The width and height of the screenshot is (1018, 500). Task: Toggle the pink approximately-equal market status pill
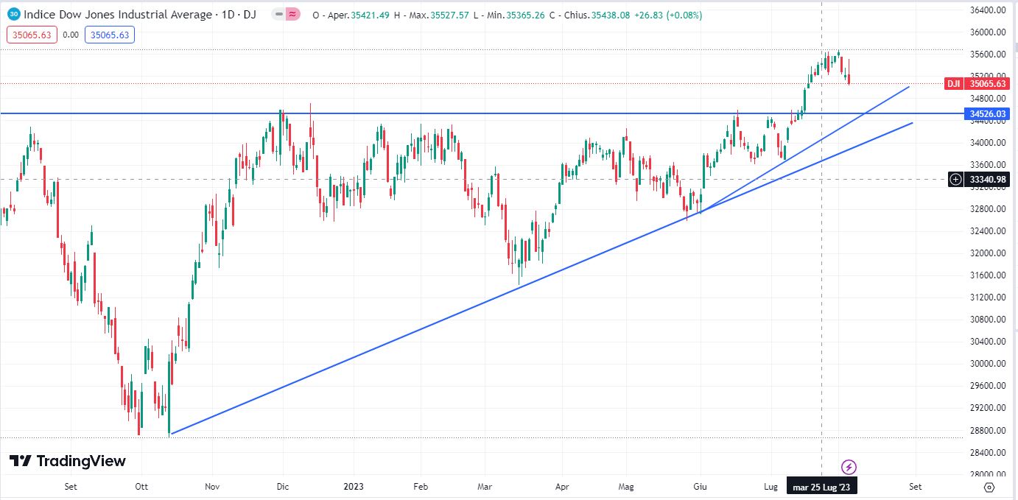pyautogui.click(x=292, y=15)
